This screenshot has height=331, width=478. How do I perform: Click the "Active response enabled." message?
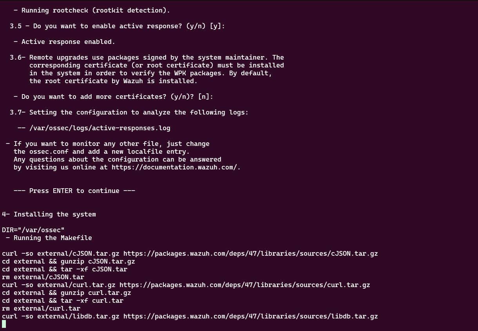coord(64,42)
